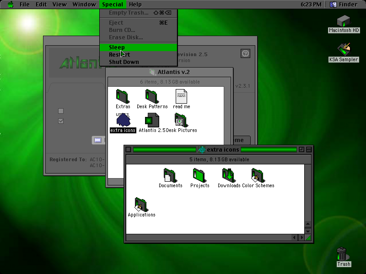Click the help question mark icon

pyautogui.click(x=245, y=53)
